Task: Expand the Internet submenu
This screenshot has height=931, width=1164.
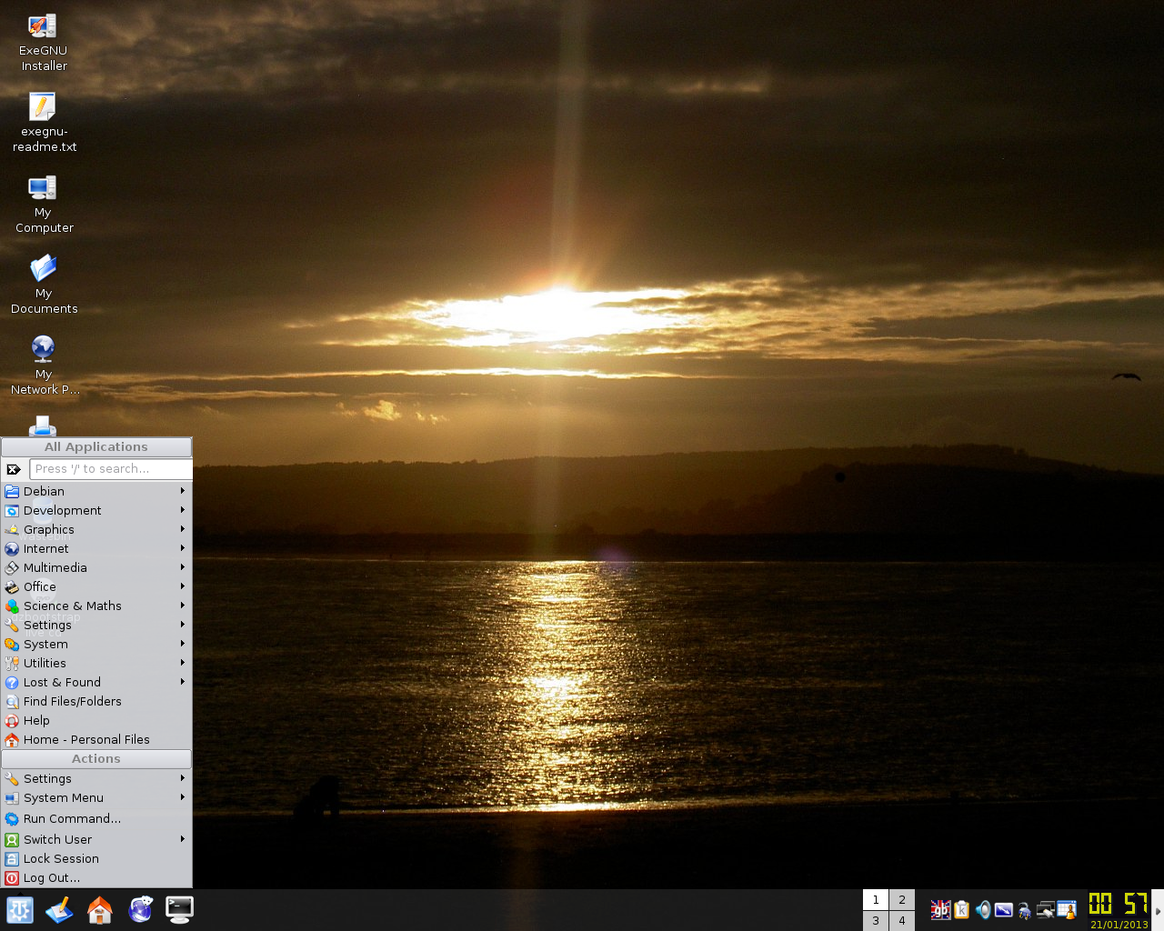Action: [x=96, y=548]
